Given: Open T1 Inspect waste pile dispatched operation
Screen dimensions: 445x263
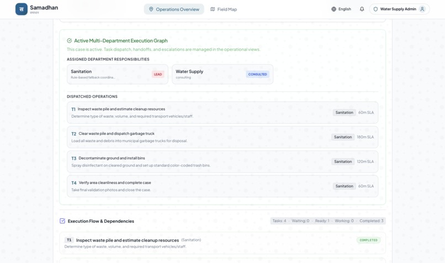Looking at the screenshot, I should [x=223, y=113].
